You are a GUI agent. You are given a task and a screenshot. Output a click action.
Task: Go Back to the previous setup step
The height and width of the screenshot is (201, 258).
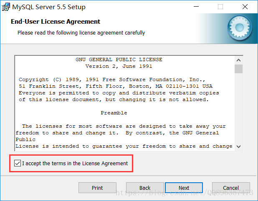[x=145, y=188]
